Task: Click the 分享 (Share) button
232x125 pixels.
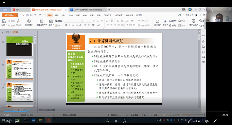Action: [194, 15]
